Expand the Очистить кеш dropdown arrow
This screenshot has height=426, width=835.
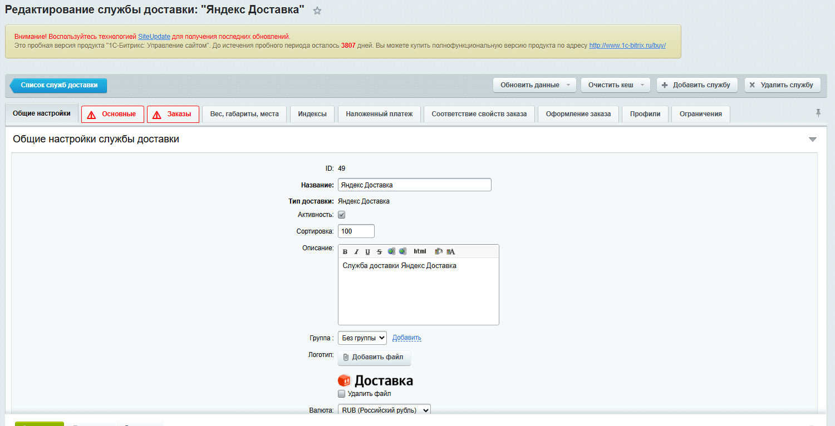642,85
